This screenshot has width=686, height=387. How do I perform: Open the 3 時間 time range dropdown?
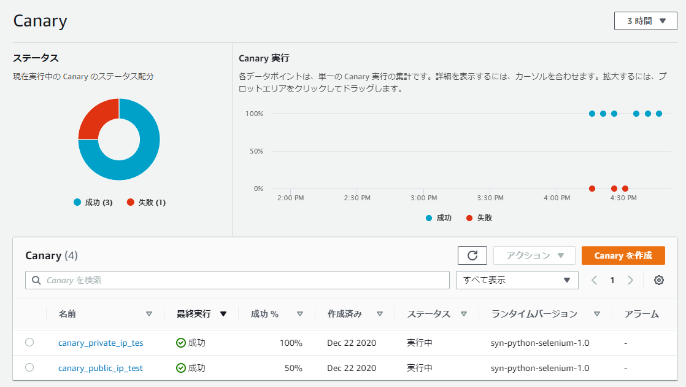(646, 21)
